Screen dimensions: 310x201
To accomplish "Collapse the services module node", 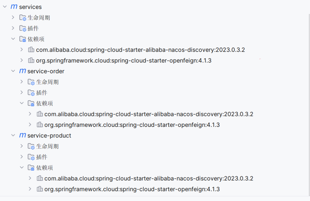I will [x=5, y=7].
